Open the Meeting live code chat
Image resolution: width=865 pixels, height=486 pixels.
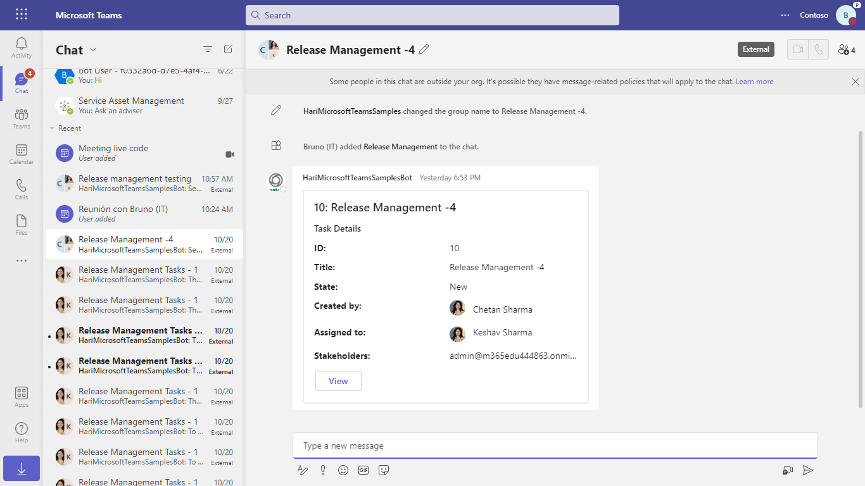144,153
